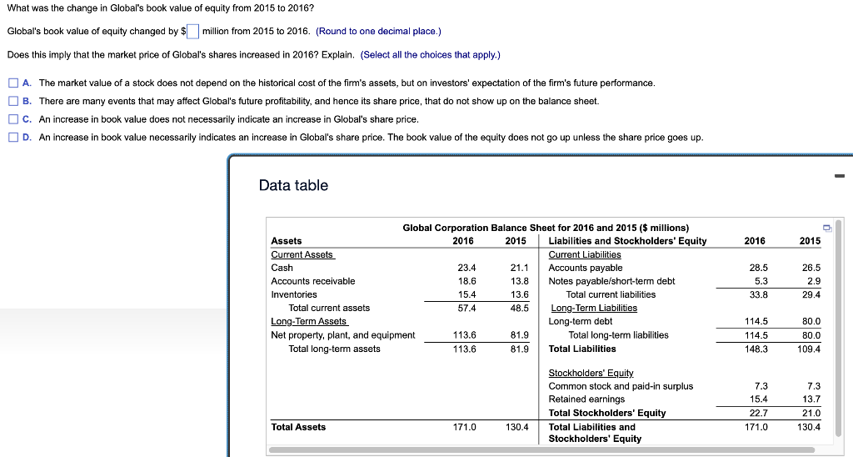Click 'Total long-term assets' label
The image size is (853, 457).
point(334,349)
